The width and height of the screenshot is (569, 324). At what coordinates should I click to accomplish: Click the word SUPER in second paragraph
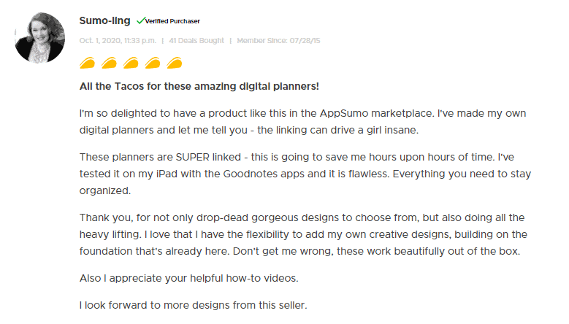193,158
